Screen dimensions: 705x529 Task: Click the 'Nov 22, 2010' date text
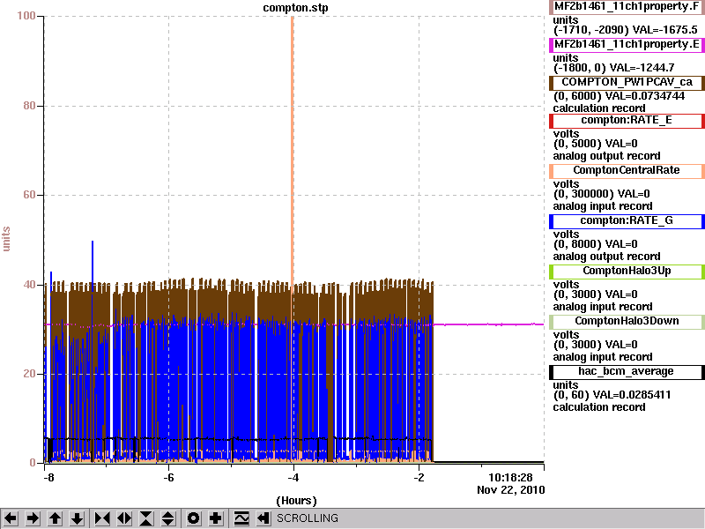point(511,490)
